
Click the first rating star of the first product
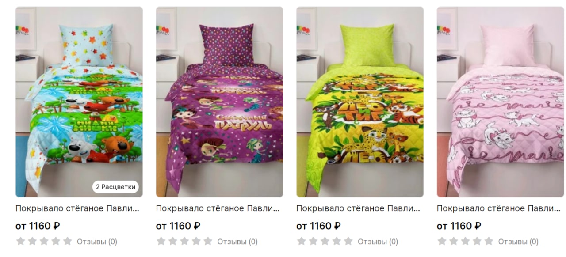[x=20, y=241]
